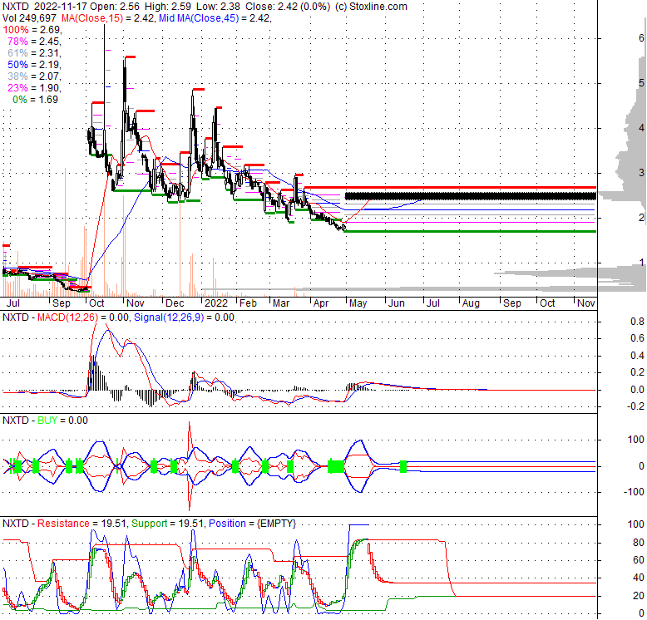Screen dimensions: 647x620
Task: Click the first "Sep" month label on the time axis
Action: pyautogui.click(x=61, y=303)
